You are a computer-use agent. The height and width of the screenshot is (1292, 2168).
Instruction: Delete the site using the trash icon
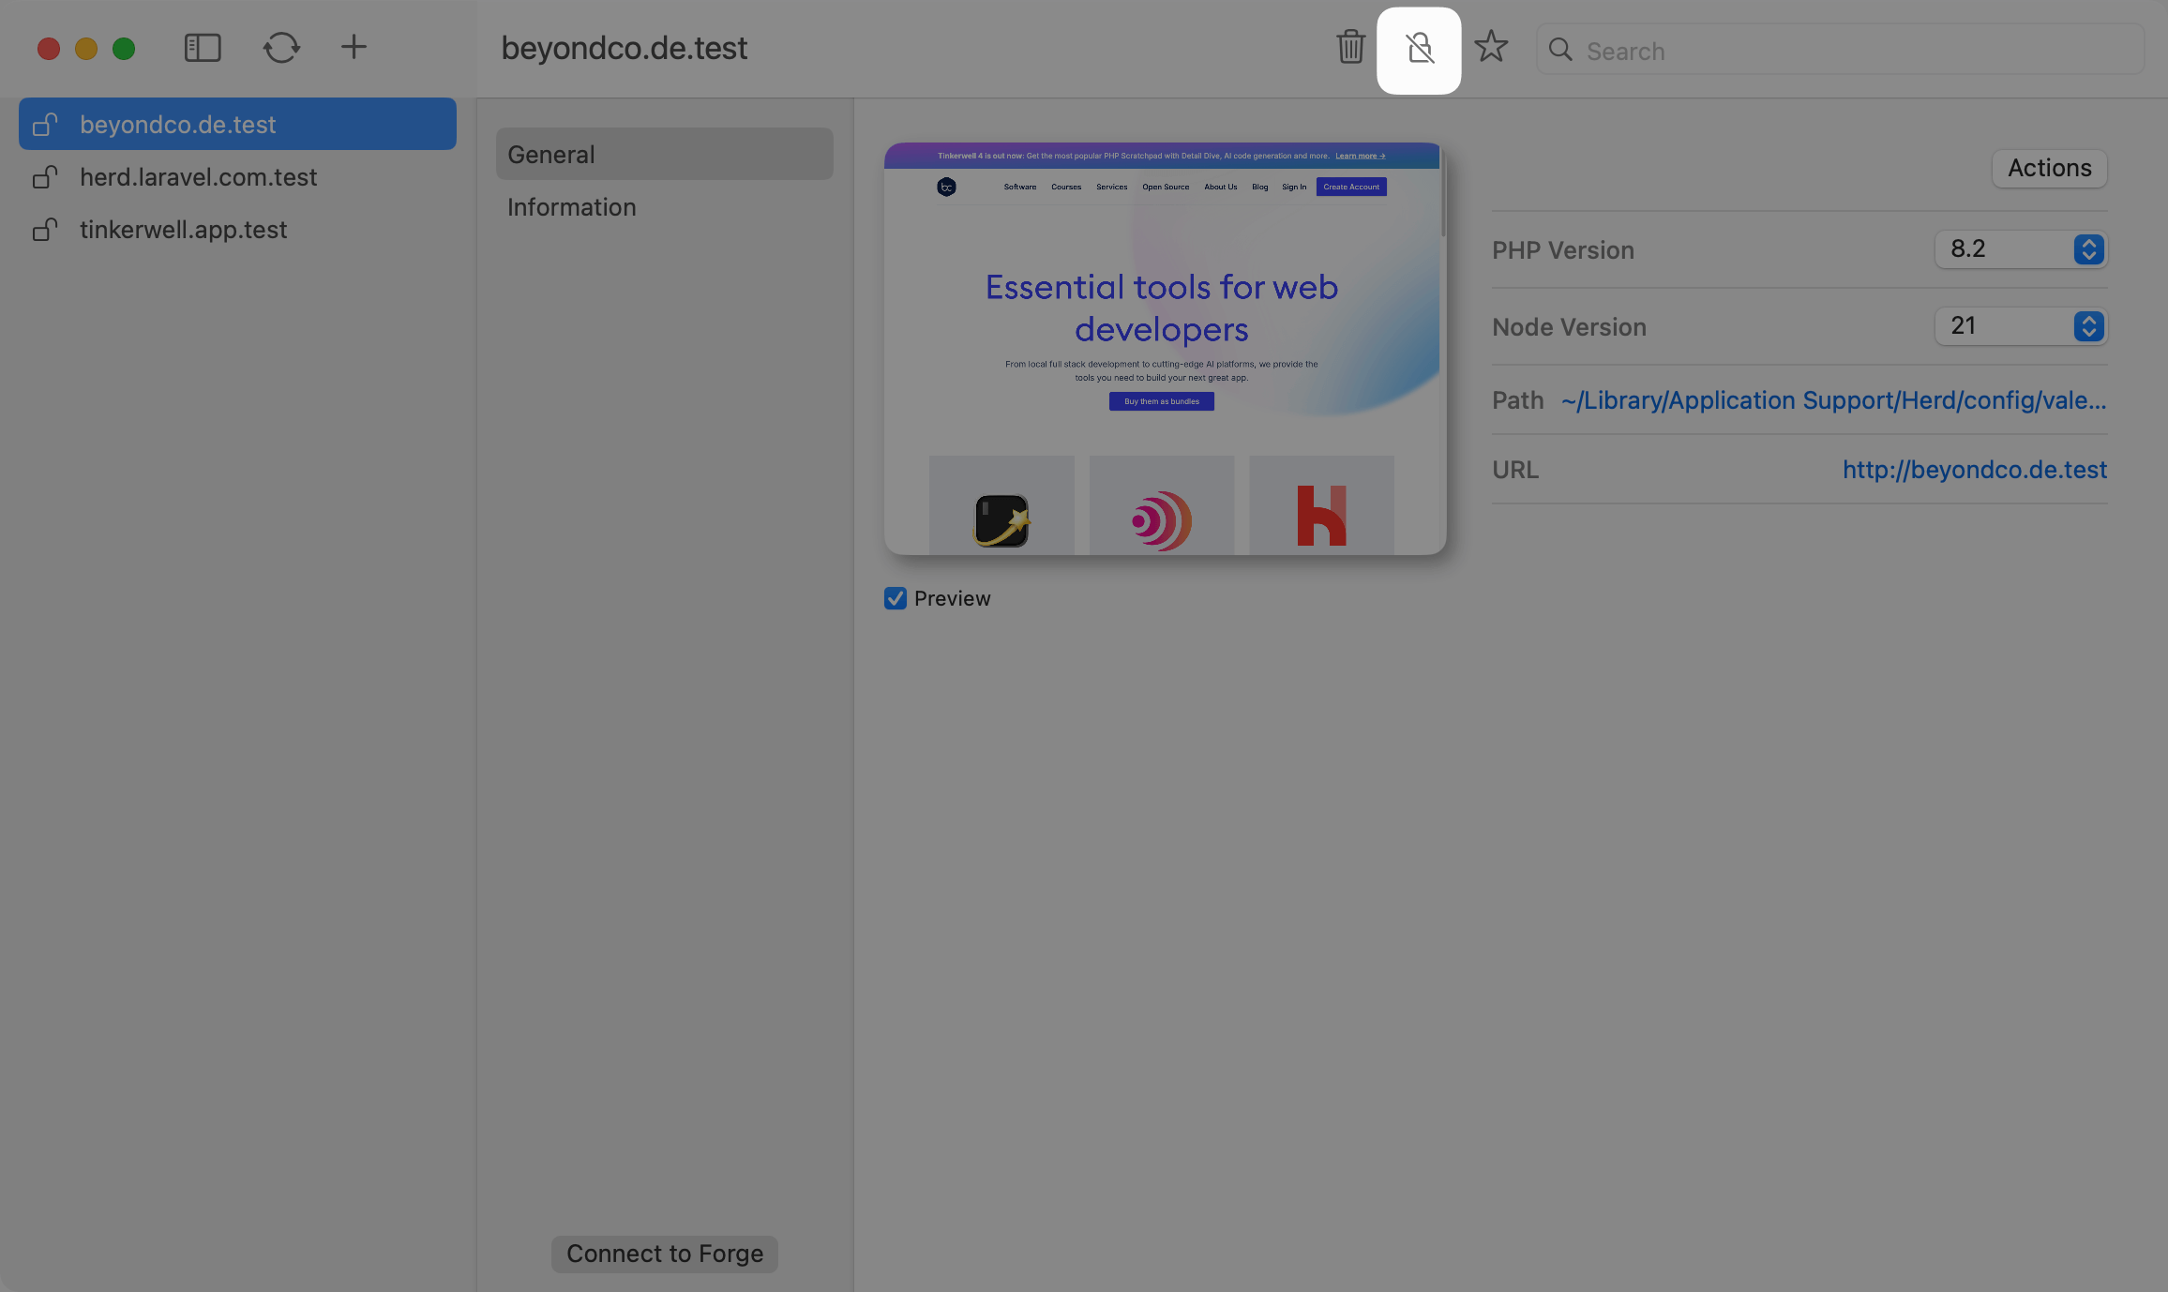tap(1350, 47)
